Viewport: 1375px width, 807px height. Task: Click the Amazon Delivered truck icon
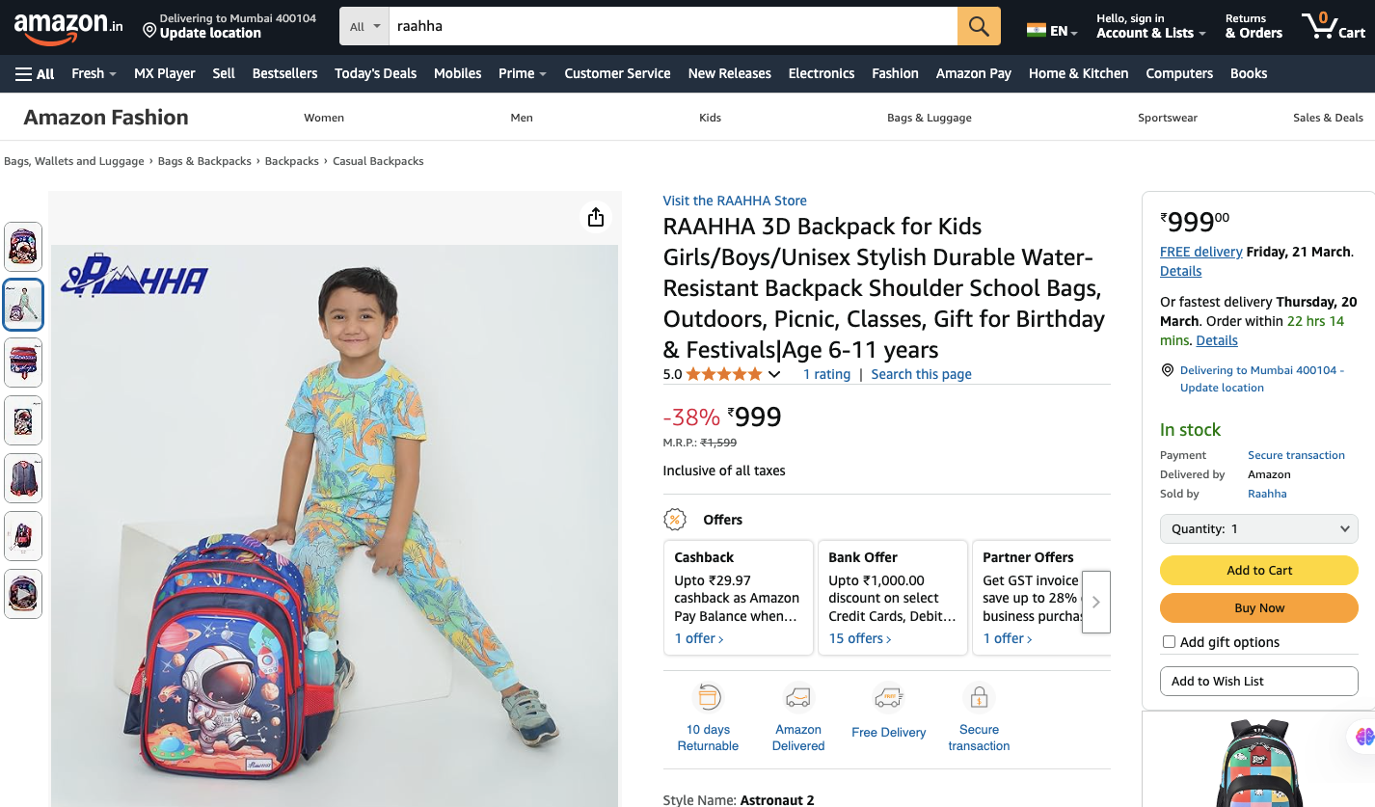(x=798, y=697)
